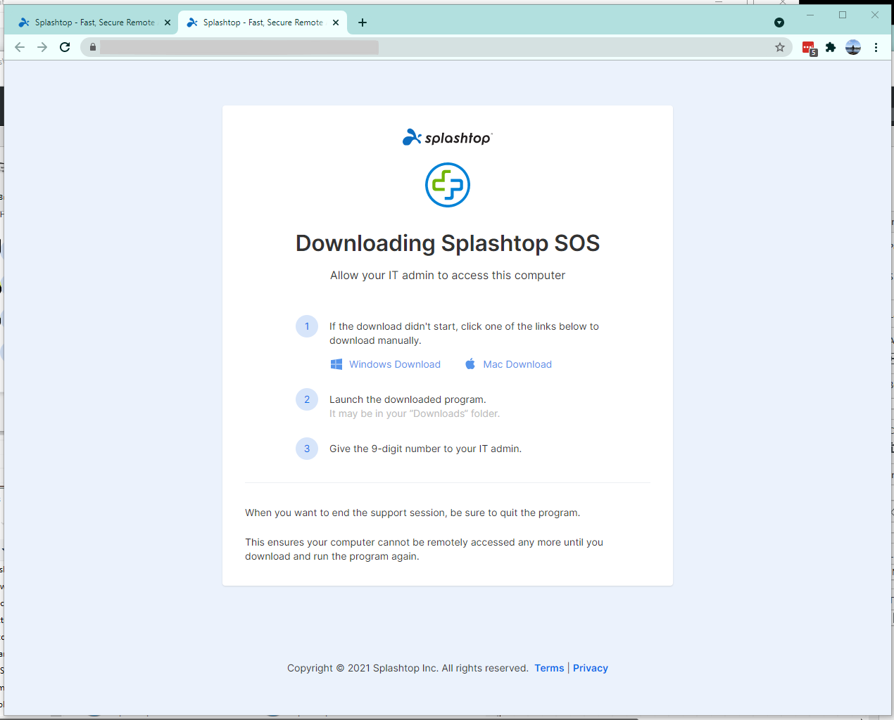Minimize the browser window

coord(810,15)
